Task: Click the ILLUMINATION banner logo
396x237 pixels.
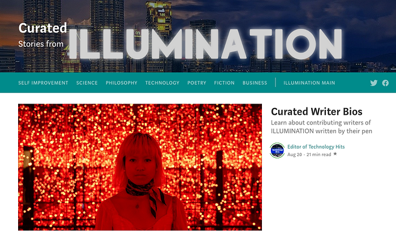Action: [205, 44]
